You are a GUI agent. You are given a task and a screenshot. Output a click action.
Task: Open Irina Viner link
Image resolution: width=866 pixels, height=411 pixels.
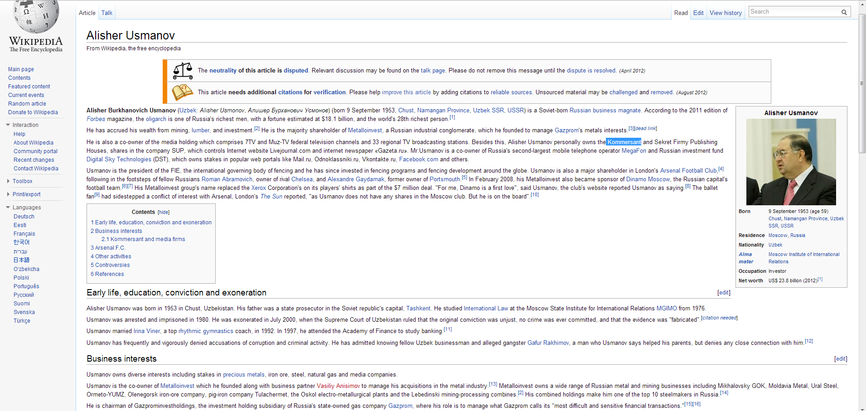click(x=147, y=331)
